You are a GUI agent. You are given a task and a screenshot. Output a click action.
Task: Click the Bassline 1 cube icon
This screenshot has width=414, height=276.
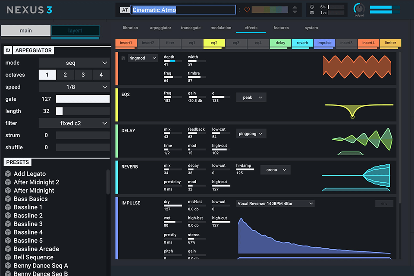8,207
